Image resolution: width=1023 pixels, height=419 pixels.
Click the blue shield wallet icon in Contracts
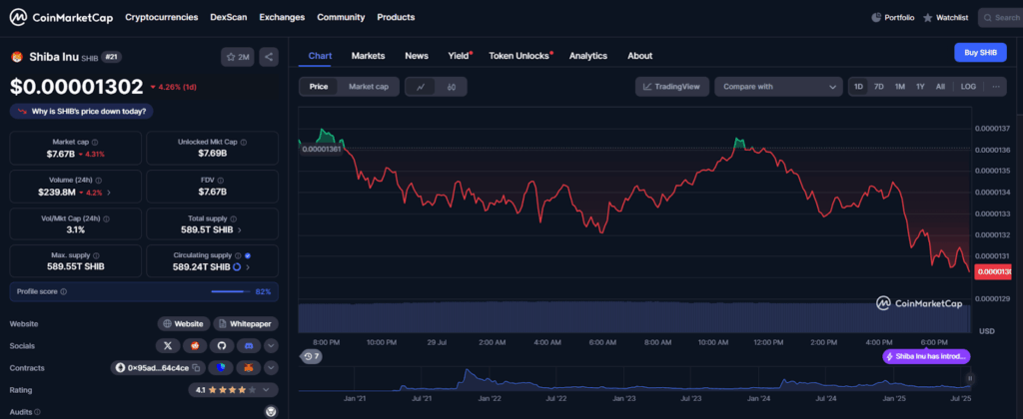pyautogui.click(x=221, y=368)
